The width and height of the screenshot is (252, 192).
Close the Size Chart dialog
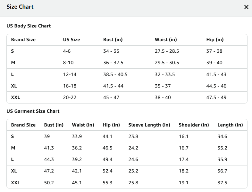tap(246, 7)
